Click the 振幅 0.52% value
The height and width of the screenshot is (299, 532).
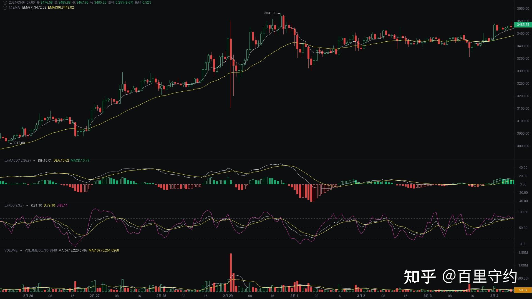pos(143,2)
